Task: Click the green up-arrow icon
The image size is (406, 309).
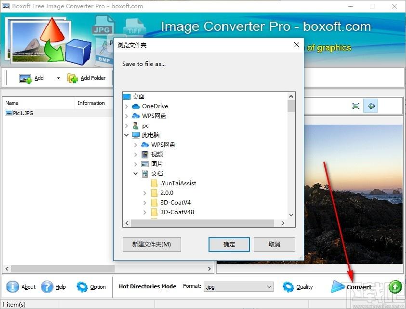Action: (x=395, y=287)
